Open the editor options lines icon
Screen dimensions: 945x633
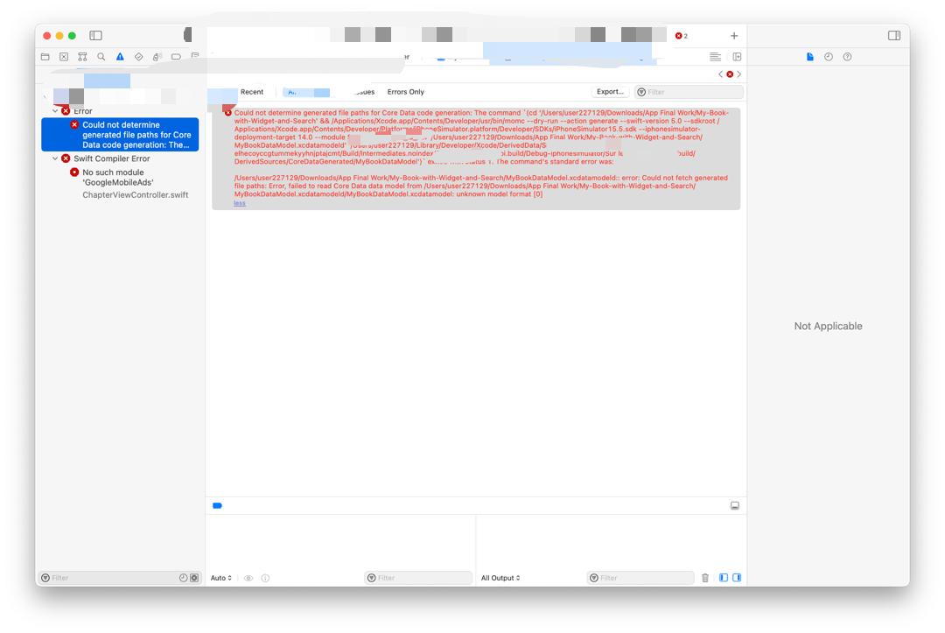716,57
